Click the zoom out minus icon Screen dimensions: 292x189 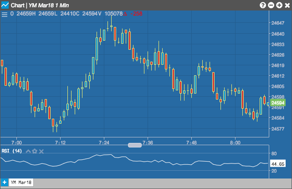[271, 5]
